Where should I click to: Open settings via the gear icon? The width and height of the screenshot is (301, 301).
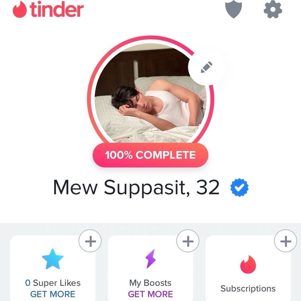pyautogui.click(x=273, y=9)
